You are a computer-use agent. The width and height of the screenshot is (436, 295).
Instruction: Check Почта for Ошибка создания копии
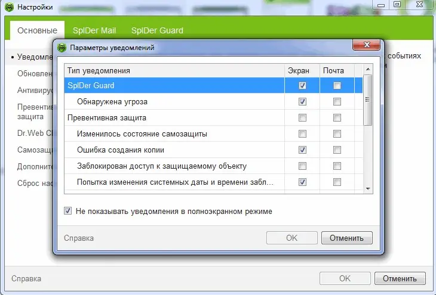tap(337, 150)
